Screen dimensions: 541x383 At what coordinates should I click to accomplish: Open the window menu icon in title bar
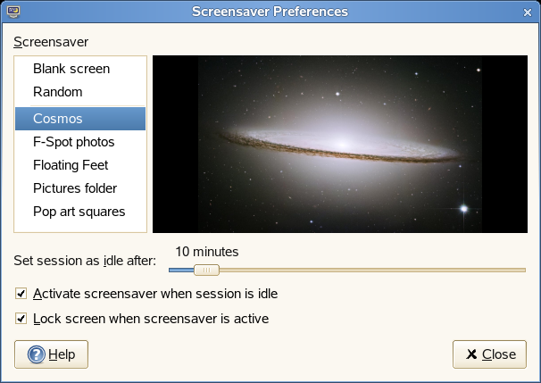pos(12,12)
